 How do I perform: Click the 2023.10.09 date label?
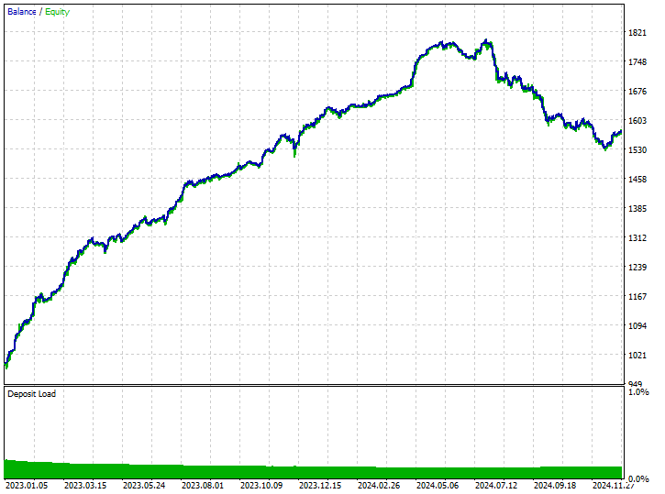(261, 485)
